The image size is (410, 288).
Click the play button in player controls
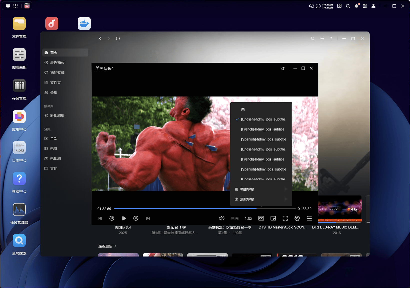[124, 218]
